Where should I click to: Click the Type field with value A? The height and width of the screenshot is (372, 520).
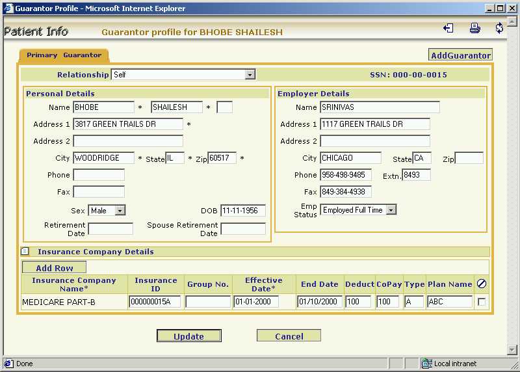tap(414, 302)
